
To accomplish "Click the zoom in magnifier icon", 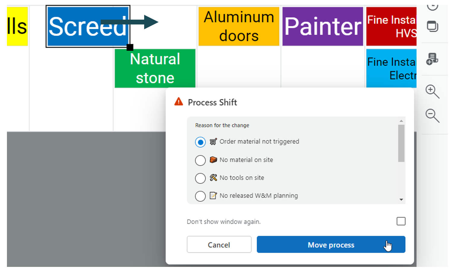I will pyautogui.click(x=432, y=91).
